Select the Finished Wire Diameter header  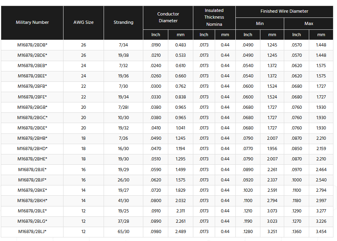click(284, 12)
